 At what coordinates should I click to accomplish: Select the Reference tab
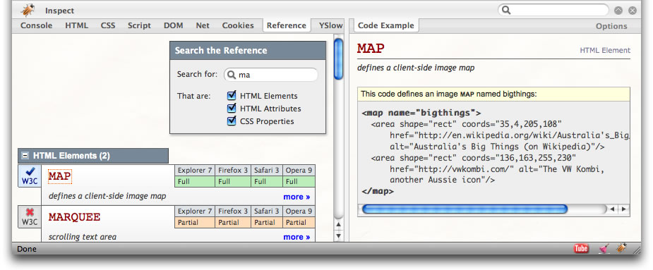pos(287,25)
